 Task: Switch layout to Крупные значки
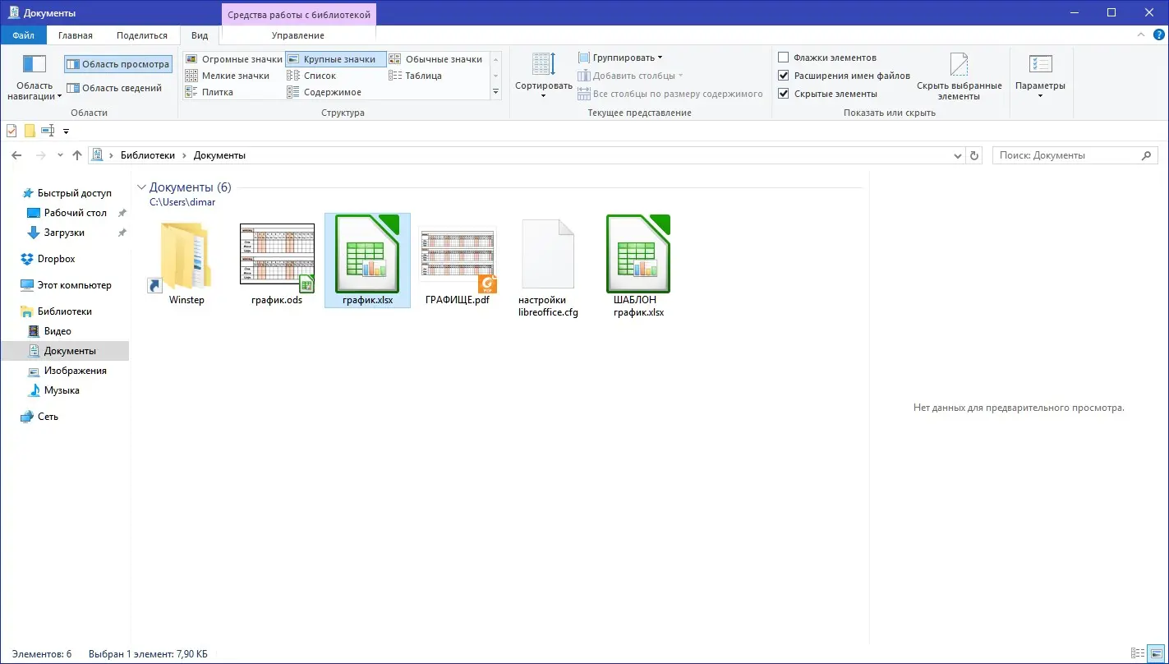[x=335, y=59]
